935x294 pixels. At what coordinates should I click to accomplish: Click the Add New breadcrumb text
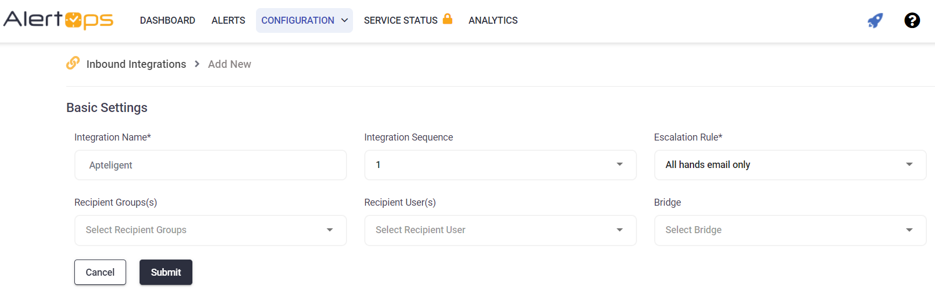[230, 64]
